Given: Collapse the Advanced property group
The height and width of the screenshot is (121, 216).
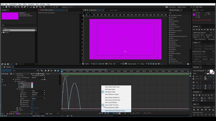Looking at the screenshot, I should (x=17, y=89).
